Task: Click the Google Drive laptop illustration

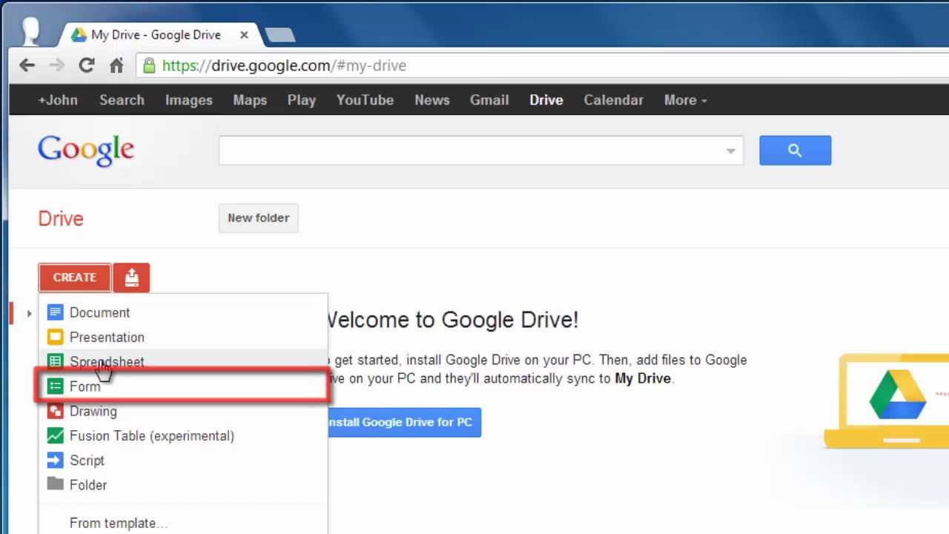Action: (886, 400)
